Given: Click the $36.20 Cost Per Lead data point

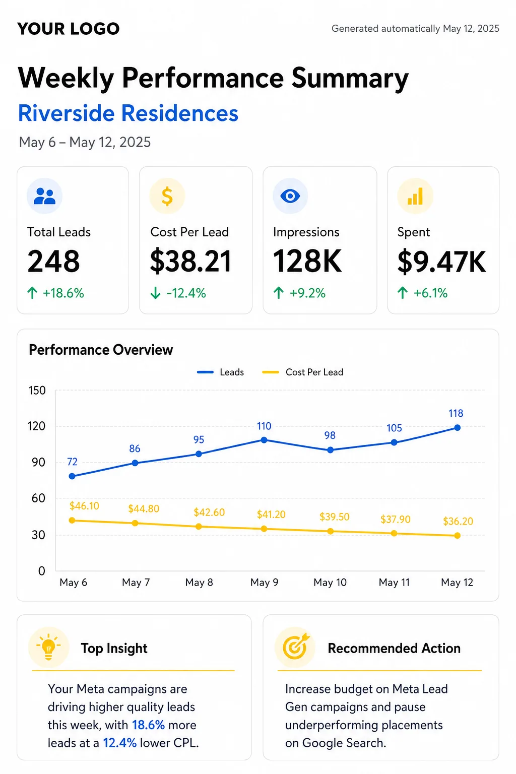Looking at the screenshot, I should (458, 536).
